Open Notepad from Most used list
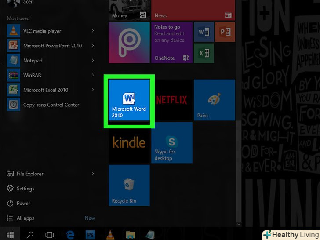The height and width of the screenshot is (240, 320). coord(33,61)
